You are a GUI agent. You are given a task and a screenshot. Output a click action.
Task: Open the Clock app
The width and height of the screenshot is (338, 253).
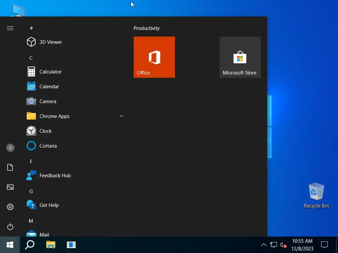click(74, 131)
